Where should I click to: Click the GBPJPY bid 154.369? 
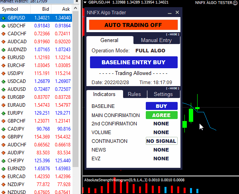point(42,137)
